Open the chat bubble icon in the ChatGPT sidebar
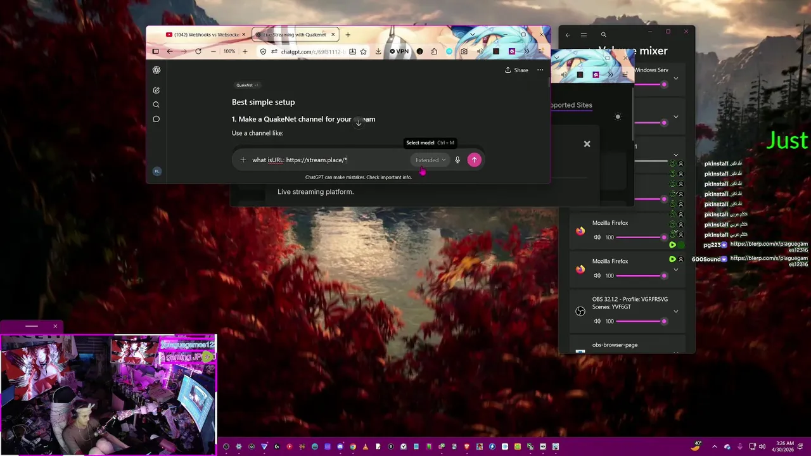Image resolution: width=811 pixels, height=456 pixels. click(x=156, y=119)
